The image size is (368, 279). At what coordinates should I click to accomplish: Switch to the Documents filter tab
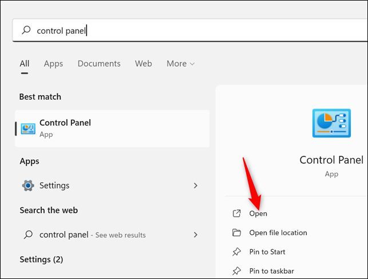99,64
